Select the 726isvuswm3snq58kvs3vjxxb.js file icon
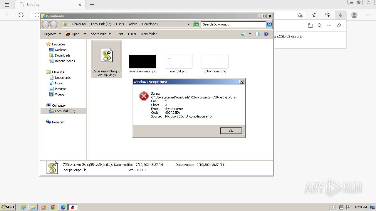The width and height of the screenshot is (376, 211). (x=107, y=55)
